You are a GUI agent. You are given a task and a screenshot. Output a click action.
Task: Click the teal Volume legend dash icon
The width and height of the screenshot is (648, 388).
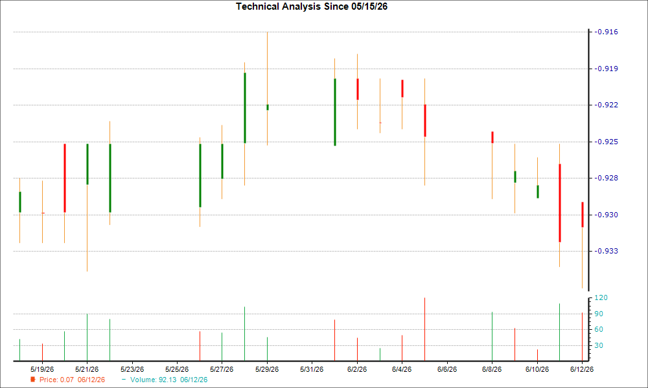[124, 380]
